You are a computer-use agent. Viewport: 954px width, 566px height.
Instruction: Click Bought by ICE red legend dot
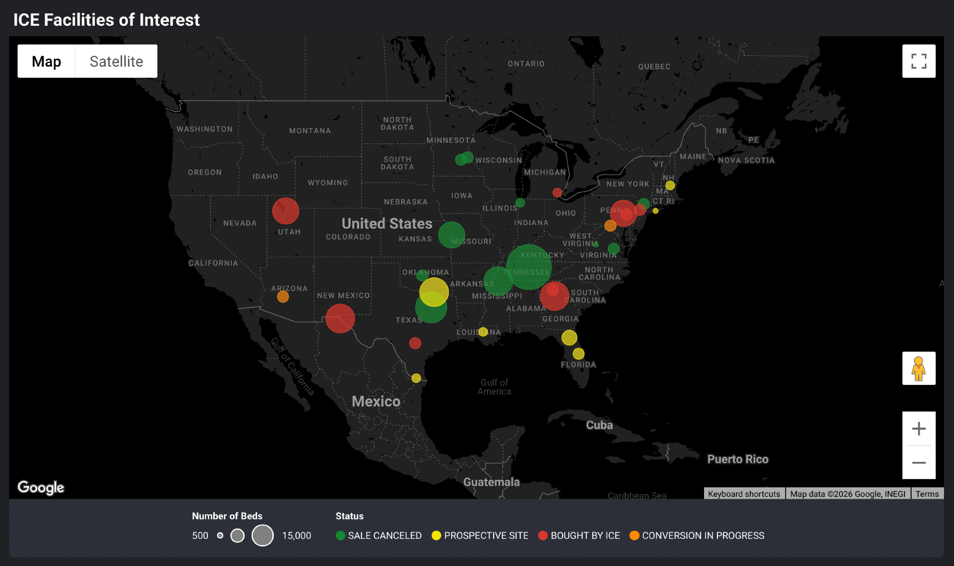[x=543, y=535]
